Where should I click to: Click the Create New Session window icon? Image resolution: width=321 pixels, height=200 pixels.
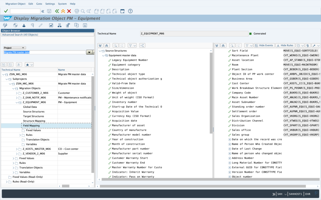click(x=123, y=11)
